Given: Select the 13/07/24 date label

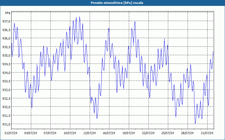Looking at the screenshot, I should 89,133.
